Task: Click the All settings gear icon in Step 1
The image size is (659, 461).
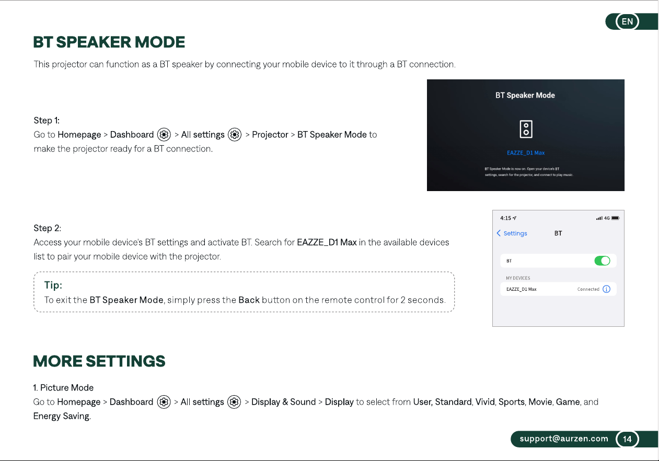Action: [235, 135]
